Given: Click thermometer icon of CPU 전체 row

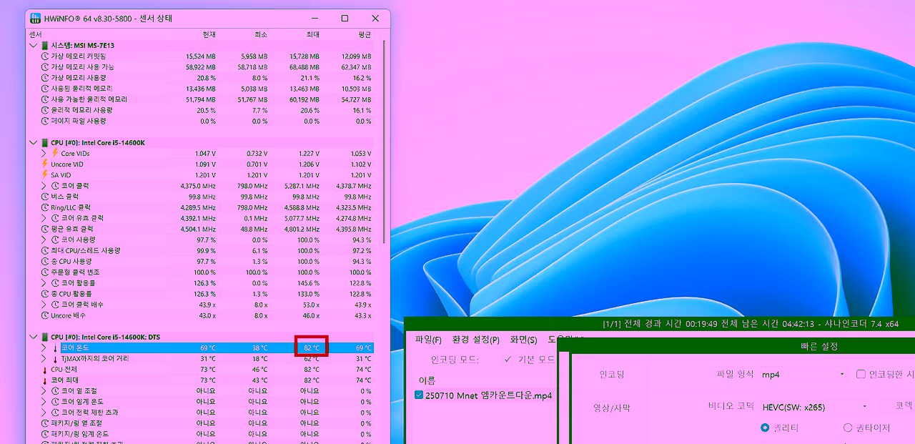Looking at the screenshot, I should point(45,369).
